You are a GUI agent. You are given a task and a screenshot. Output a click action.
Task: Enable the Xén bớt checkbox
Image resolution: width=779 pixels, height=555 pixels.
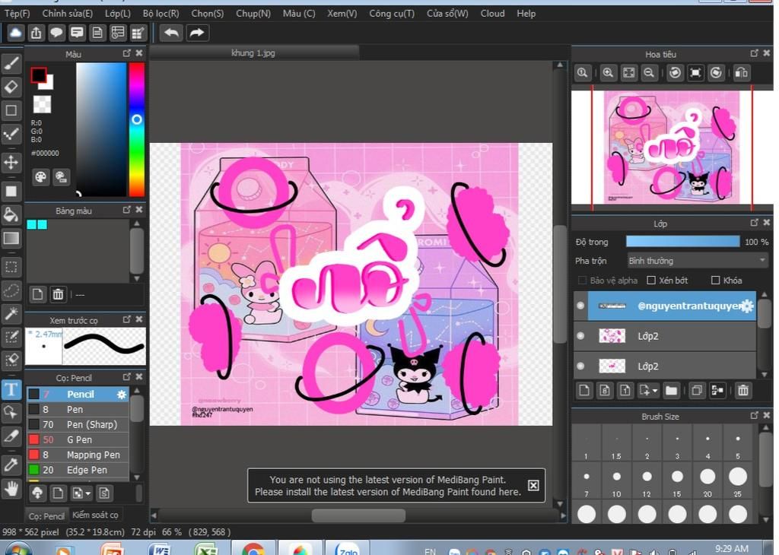[651, 281]
